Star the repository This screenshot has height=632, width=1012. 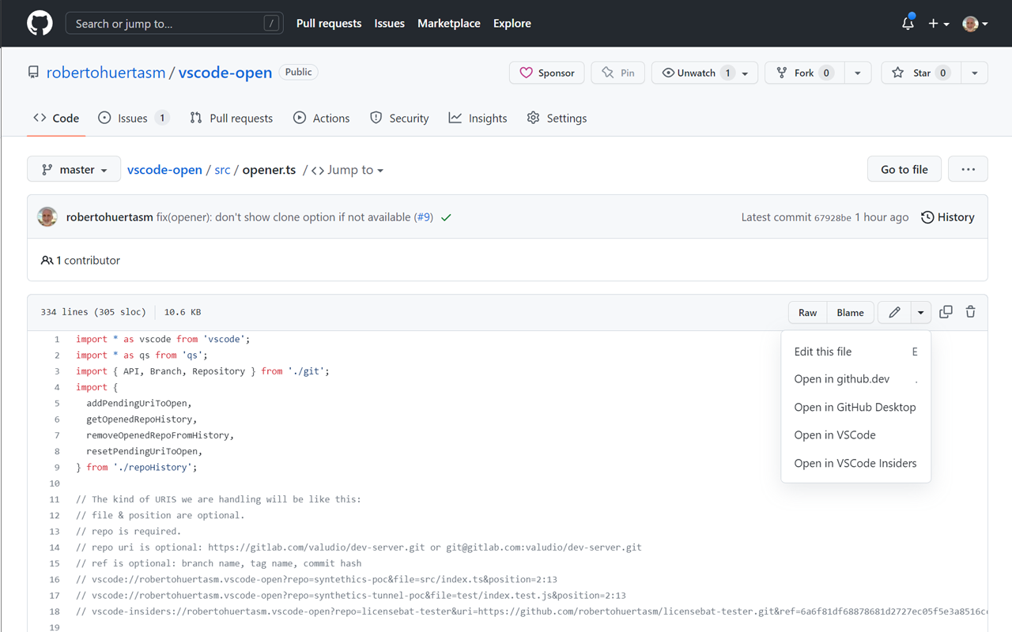click(920, 73)
